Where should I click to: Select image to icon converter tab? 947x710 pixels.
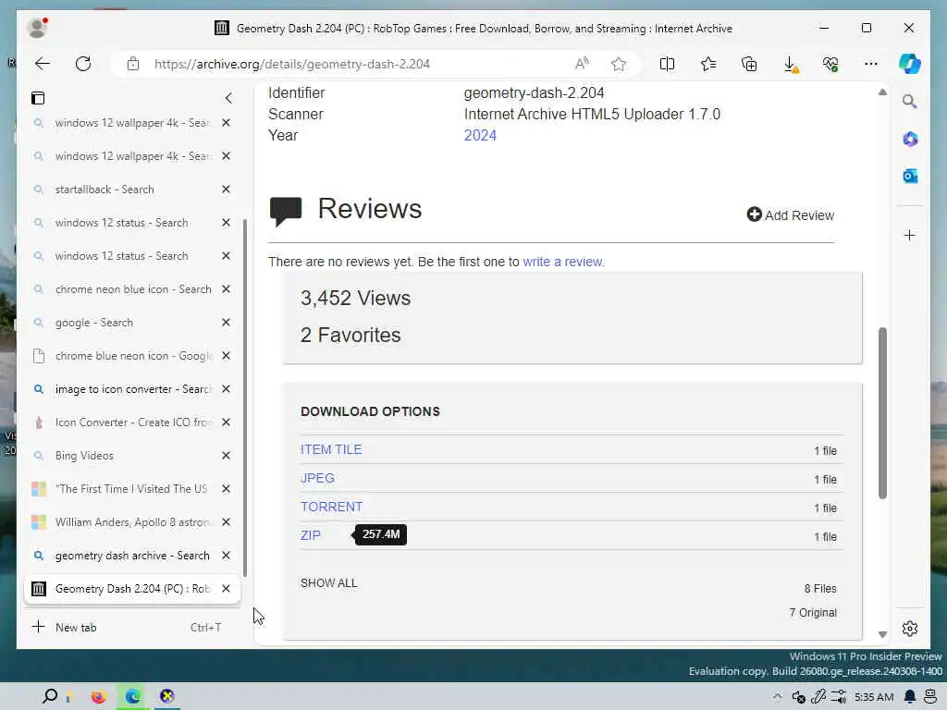pyautogui.click(x=123, y=389)
